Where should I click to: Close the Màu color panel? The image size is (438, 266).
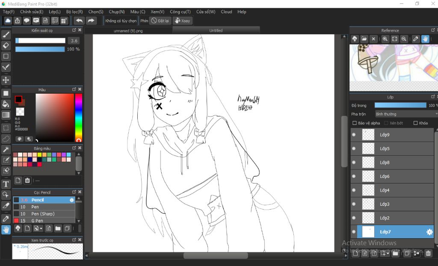point(80,89)
